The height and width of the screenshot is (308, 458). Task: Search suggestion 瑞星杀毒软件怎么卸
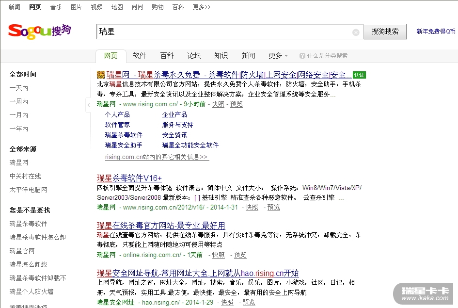tap(38, 237)
